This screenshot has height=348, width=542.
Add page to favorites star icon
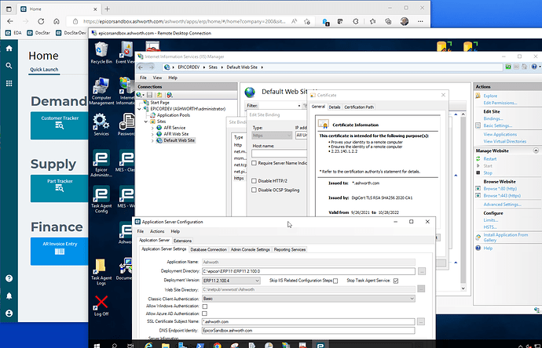(x=307, y=21)
